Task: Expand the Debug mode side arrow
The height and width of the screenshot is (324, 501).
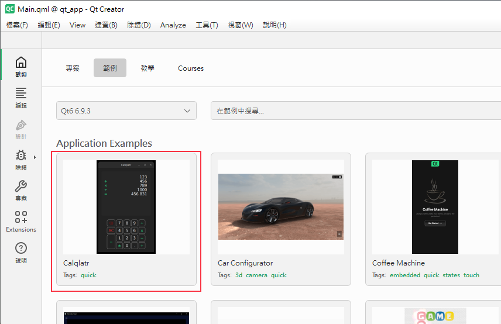Action: pyautogui.click(x=35, y=157)
